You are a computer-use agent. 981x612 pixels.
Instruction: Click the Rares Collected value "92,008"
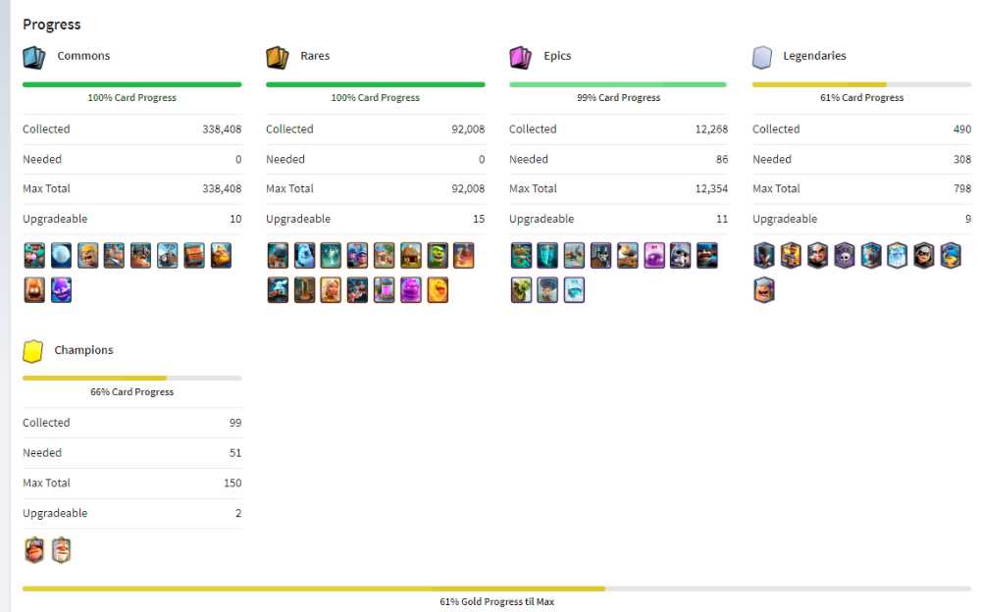(468, 128)
